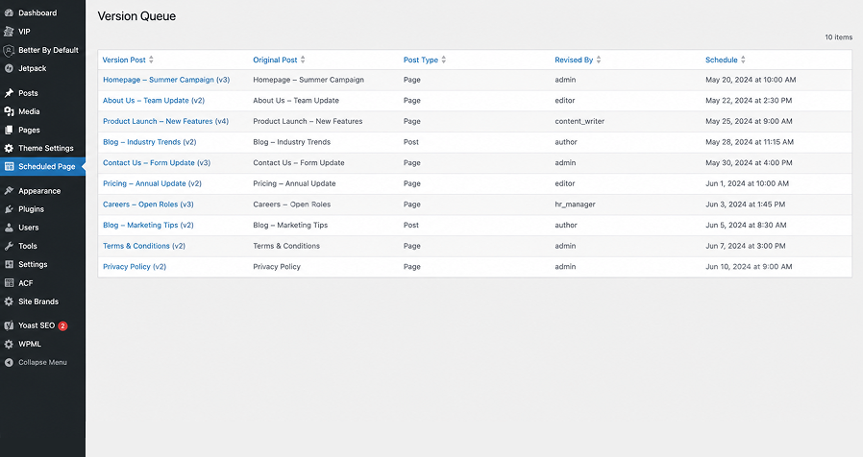Click the Collapse Menu label

click(42, 362)
